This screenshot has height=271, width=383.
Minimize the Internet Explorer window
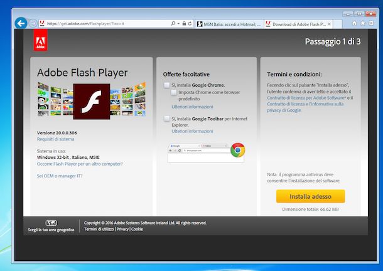pyautogui.click(x=348, y=14)
